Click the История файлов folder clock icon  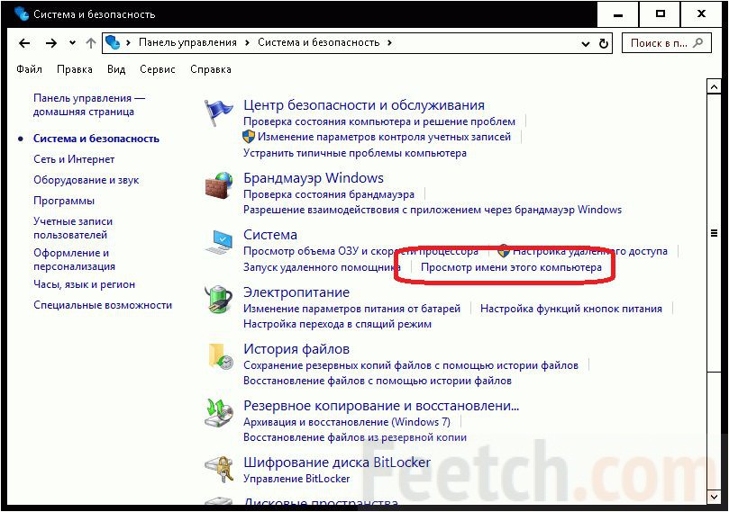click(x=221, y=356)
